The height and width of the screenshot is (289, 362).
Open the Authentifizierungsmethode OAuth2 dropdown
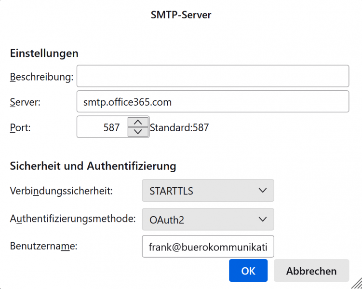[208, 219]
